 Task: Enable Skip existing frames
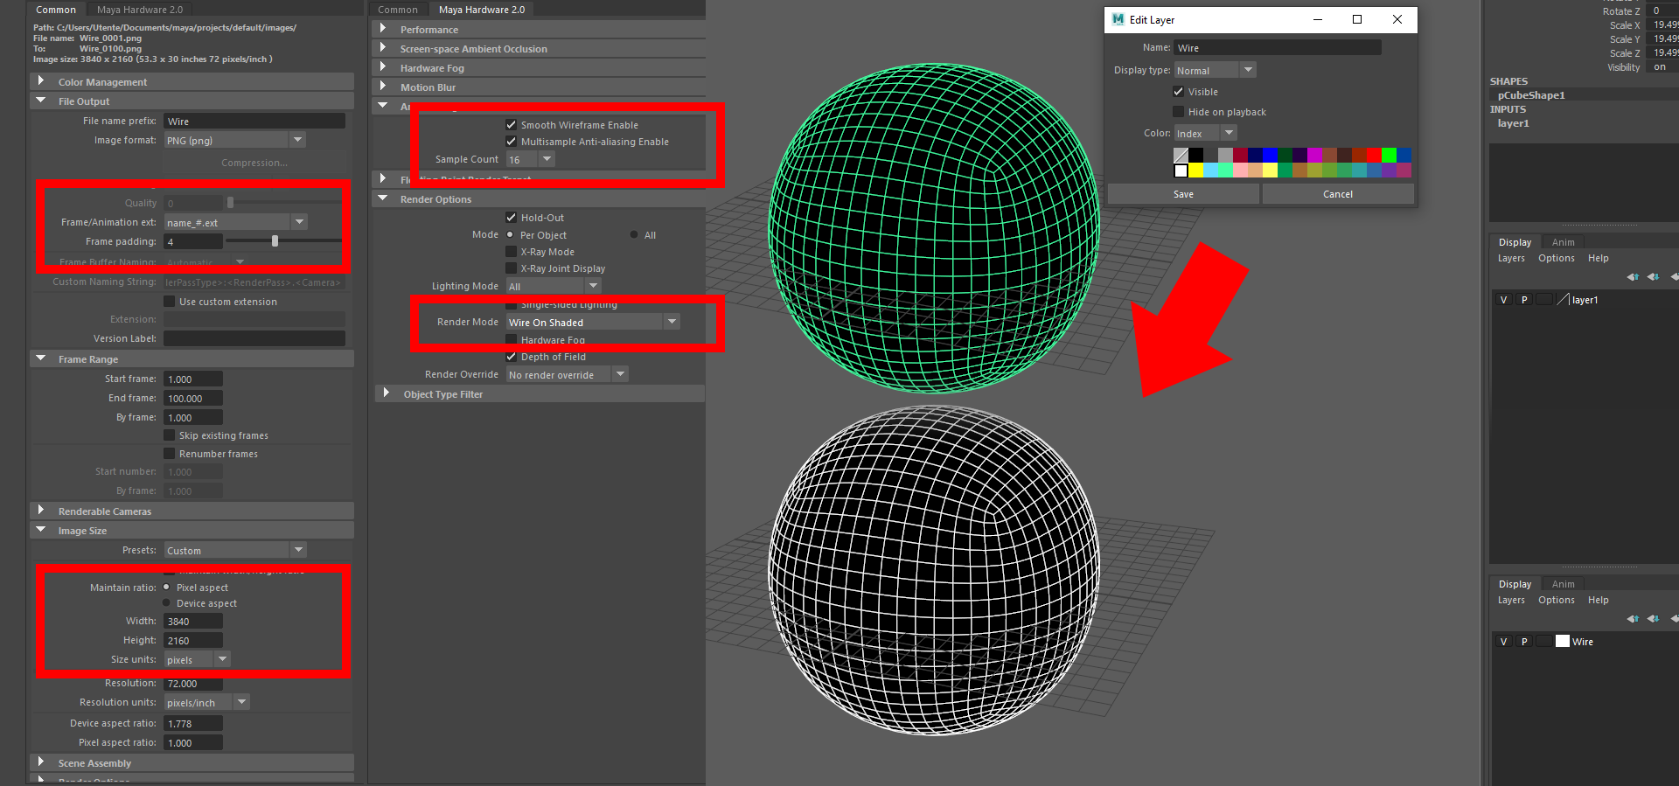pos(170,435)
